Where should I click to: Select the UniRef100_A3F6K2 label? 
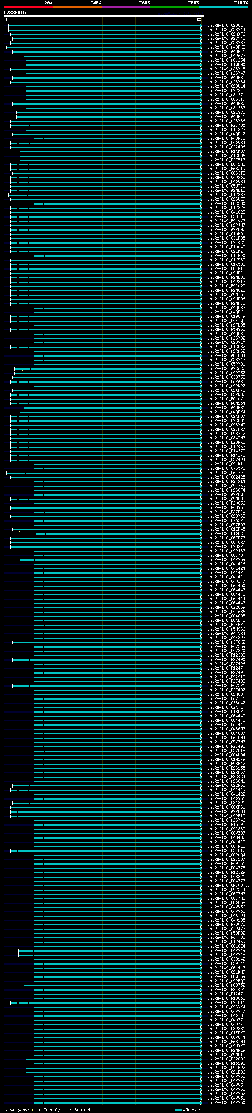point(226,642)
